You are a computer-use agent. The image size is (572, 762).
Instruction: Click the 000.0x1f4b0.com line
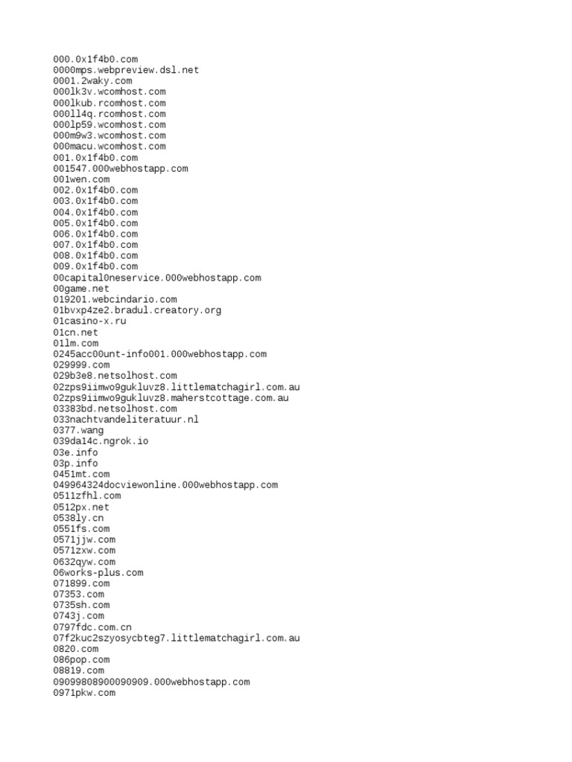(x=95, y=60)
